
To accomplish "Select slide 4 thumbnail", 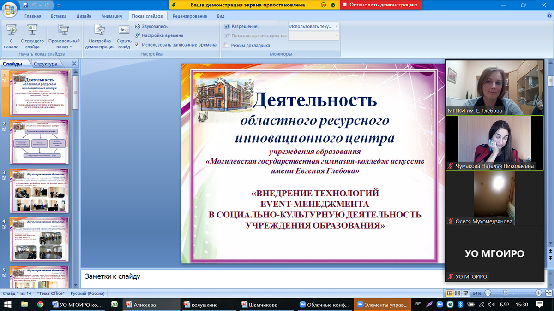I will pyautogui.click(x=39, y=239).
